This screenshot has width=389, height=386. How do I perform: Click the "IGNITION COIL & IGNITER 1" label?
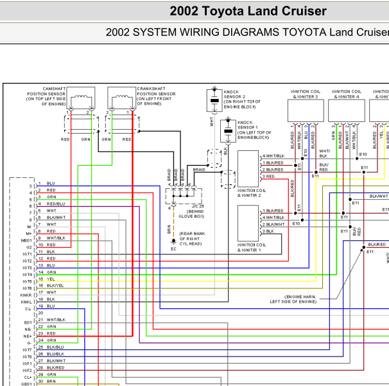pos(252,247)
